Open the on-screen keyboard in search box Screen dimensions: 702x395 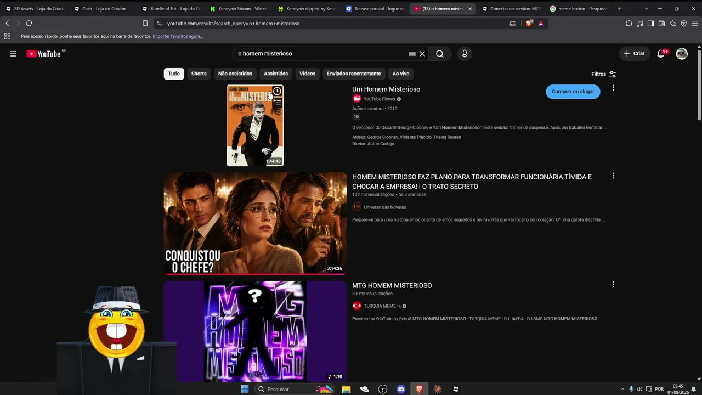(x=412, y=54)
